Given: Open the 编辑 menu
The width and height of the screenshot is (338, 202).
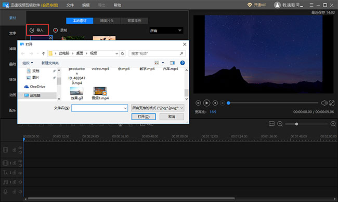Looking at the screenshot, I should pos(86,5).
